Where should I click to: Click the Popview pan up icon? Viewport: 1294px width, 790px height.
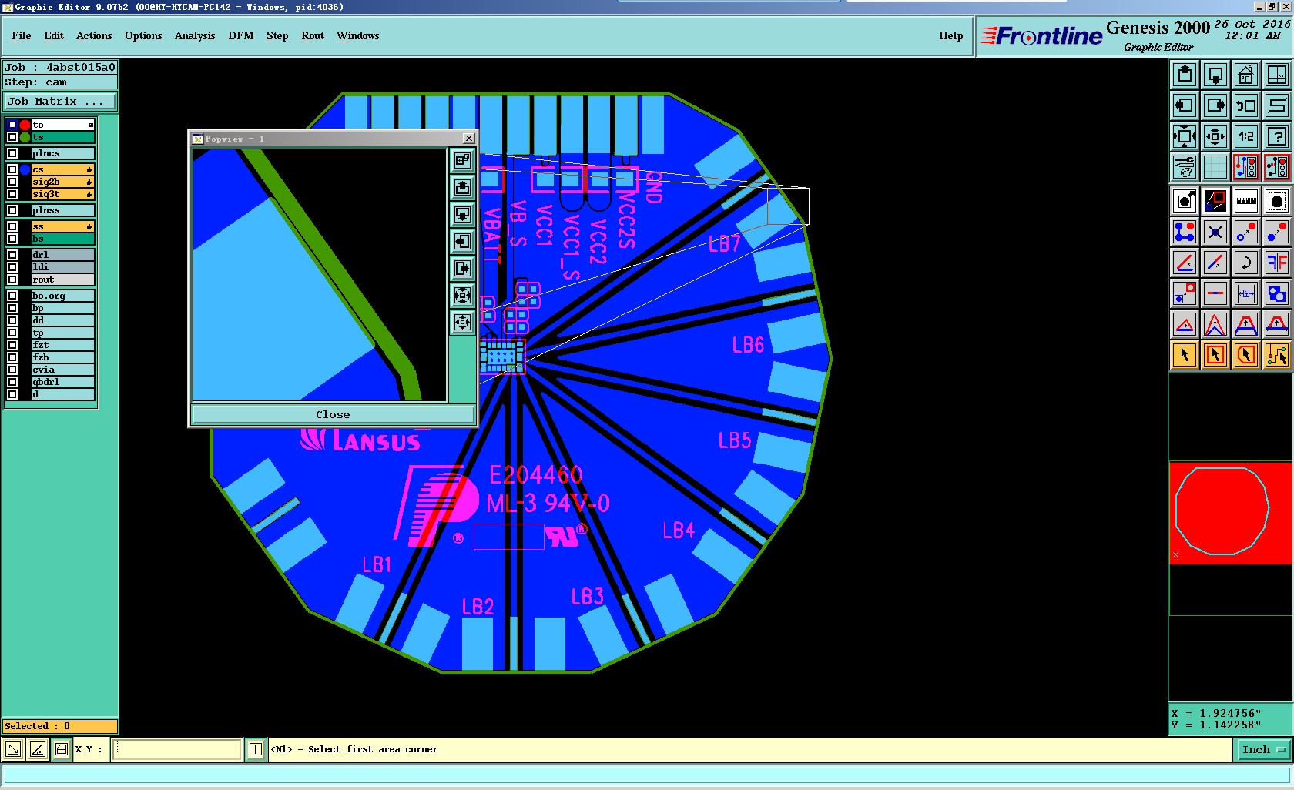pos(462,188)
